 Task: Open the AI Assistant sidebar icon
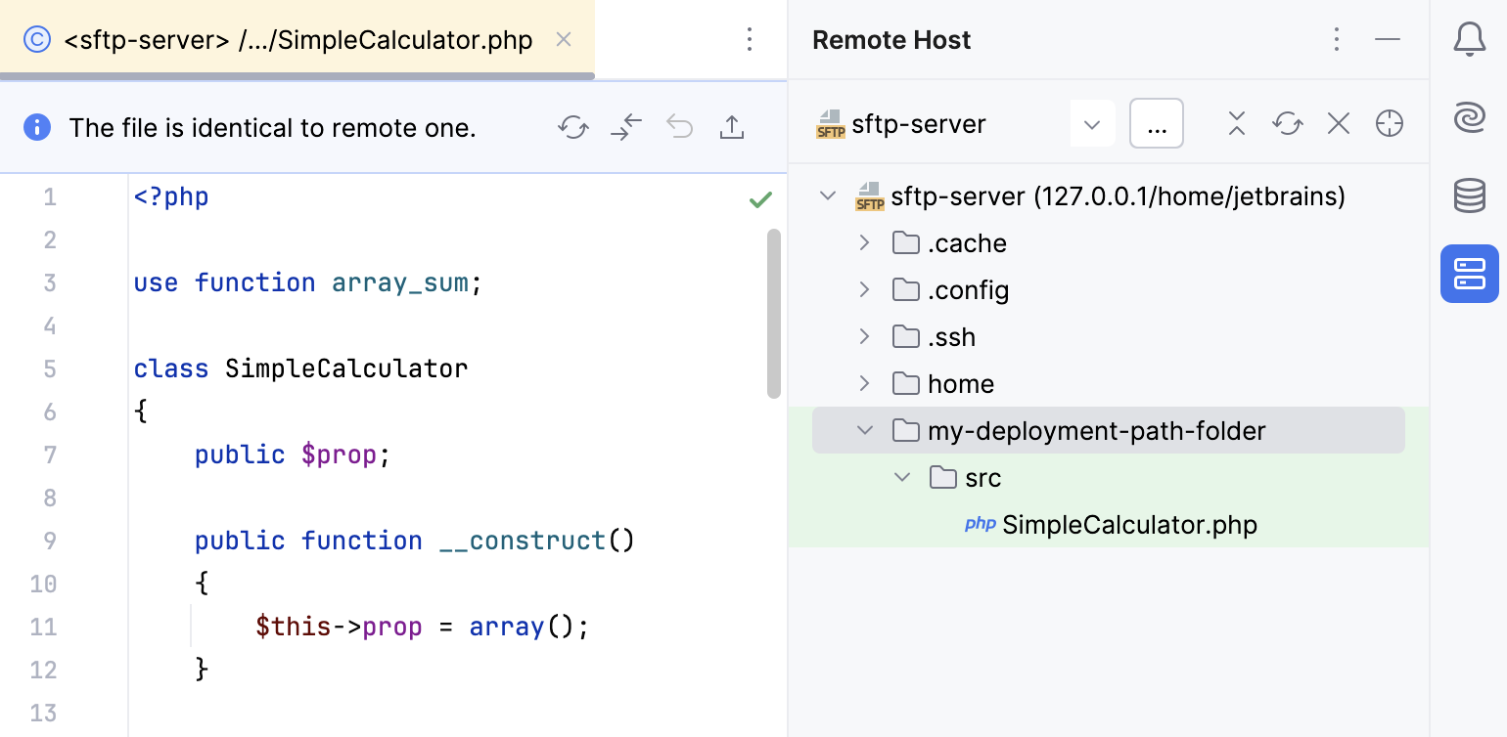click(x=1469, y=117)
